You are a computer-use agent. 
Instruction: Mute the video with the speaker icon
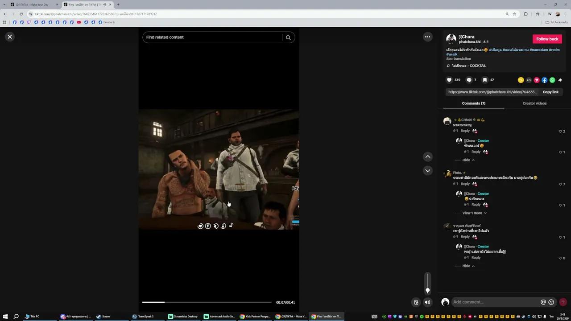tap(427, 302)
